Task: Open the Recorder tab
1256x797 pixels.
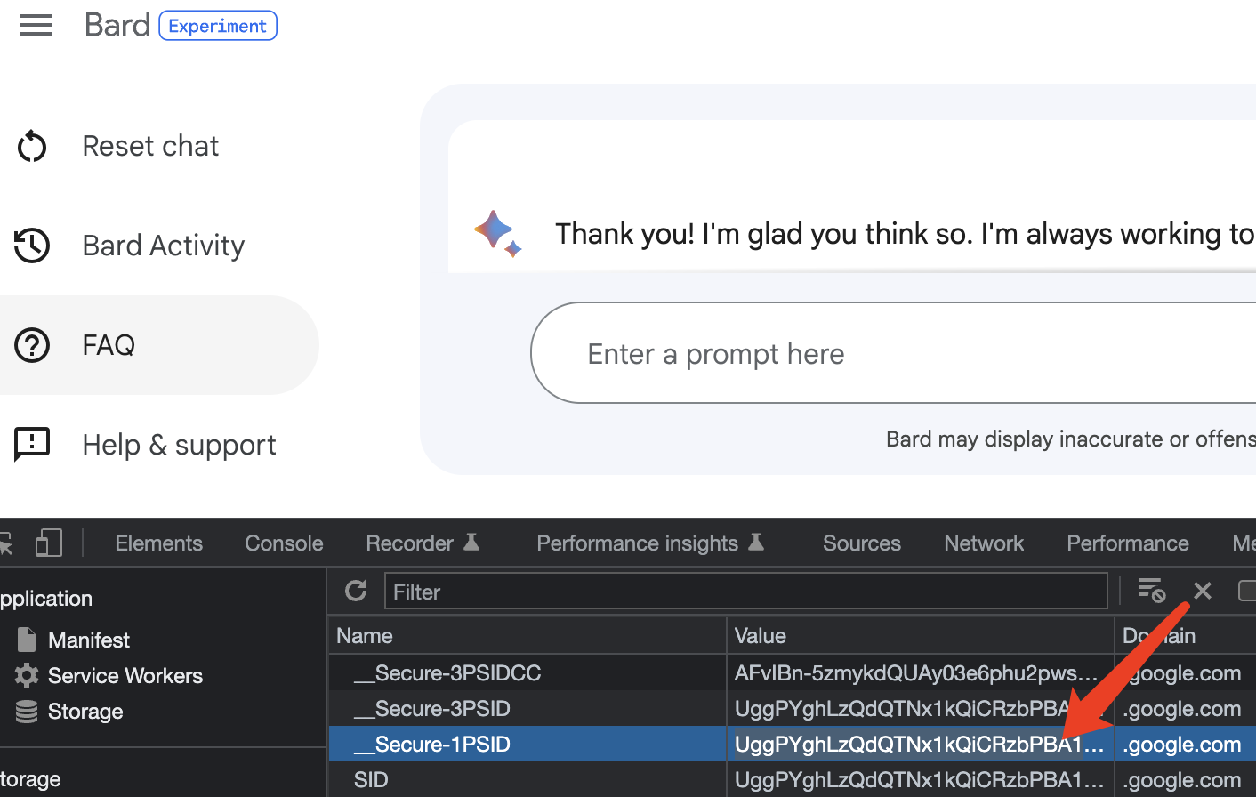Action: [423, 543]
